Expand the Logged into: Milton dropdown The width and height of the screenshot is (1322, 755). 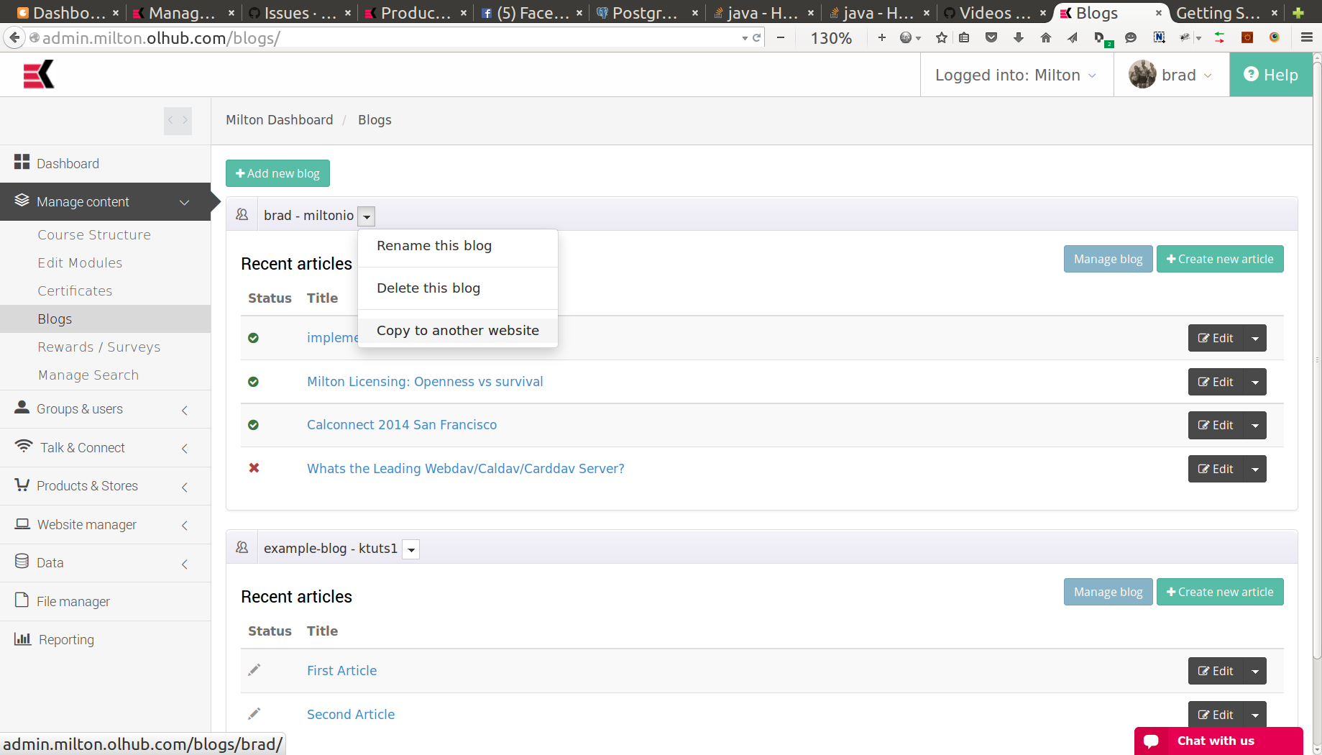click(x=1016, y=75)
